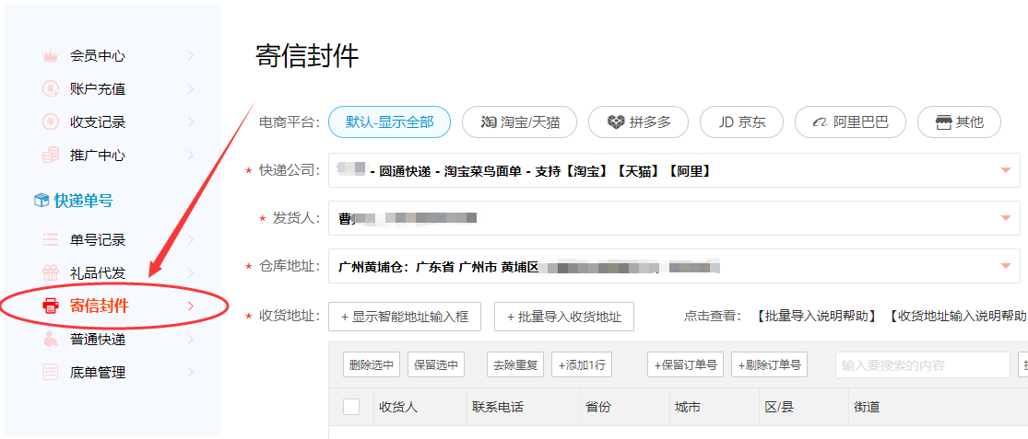The height and width of the screenshot is (439, 1028).
Task: Expand the 发货人 sender dropdown
Action: (x=1005, y=218)
